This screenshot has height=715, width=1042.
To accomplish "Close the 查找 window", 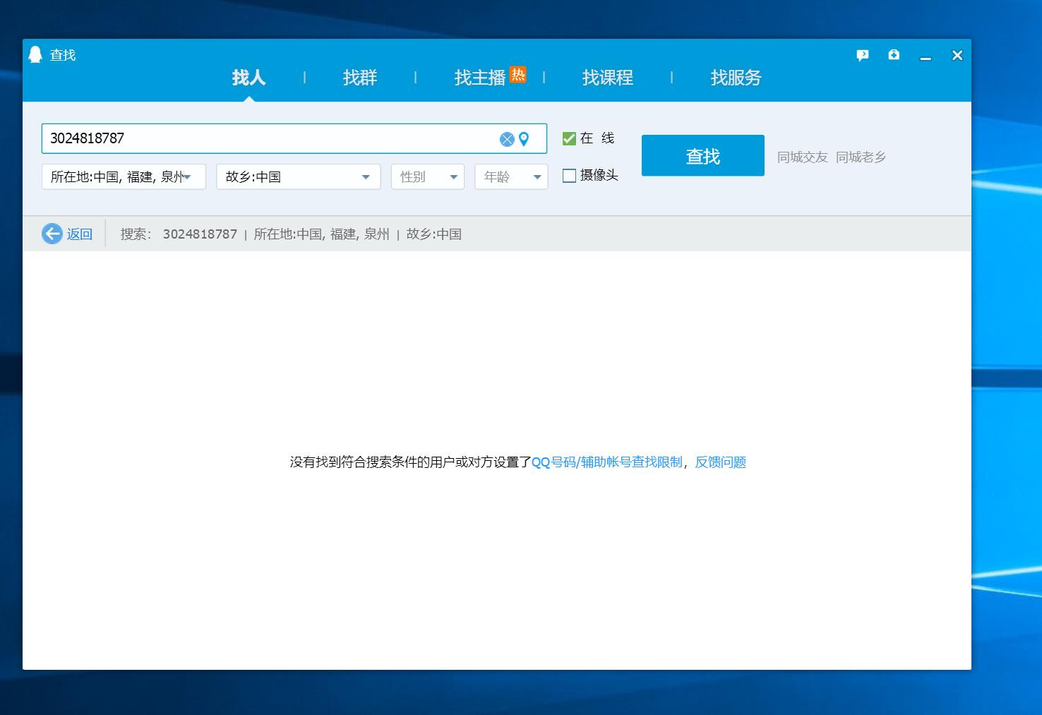I will click(x=957, y=55).
